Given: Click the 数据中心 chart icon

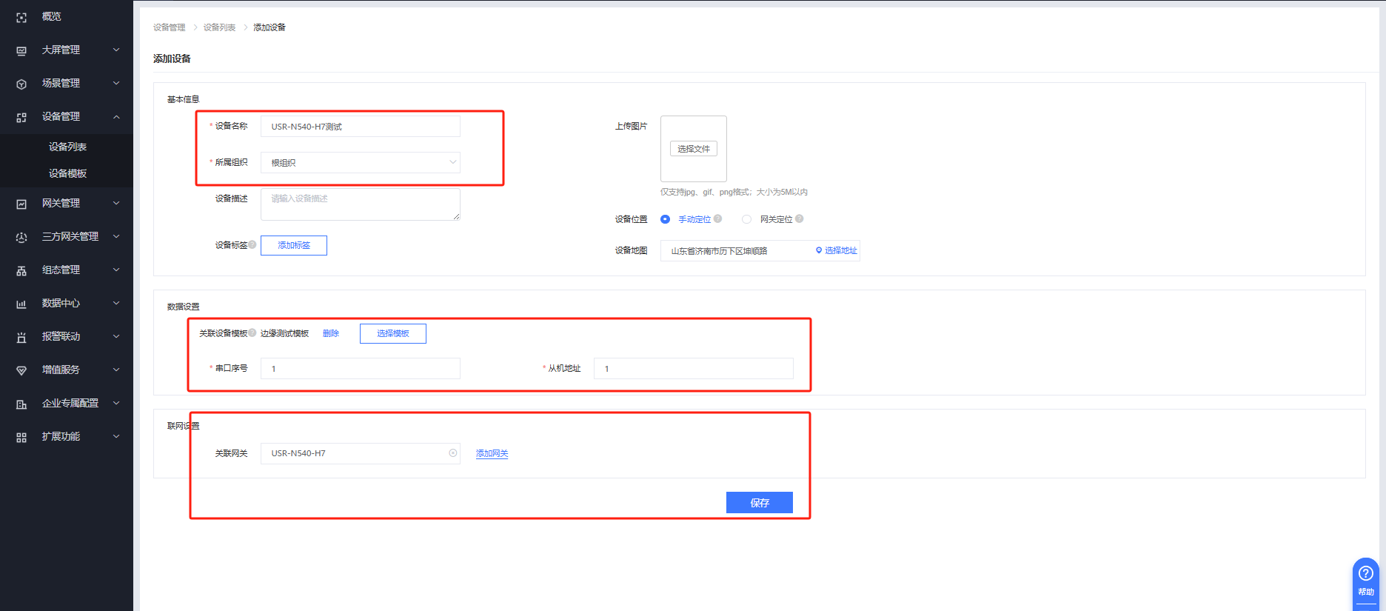Looking at the screenshot, I should pos(21,304).
